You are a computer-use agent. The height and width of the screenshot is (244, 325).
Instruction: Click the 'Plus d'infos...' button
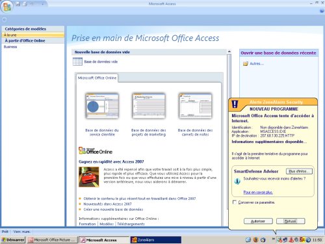299,171
